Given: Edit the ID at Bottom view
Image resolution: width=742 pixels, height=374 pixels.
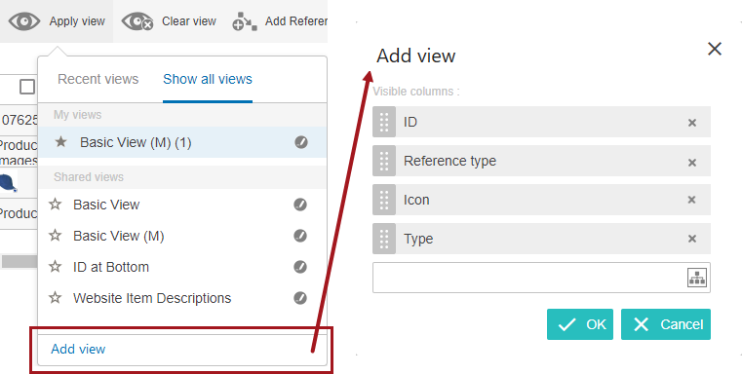Looking at the screenshot, I should point(300,267).
